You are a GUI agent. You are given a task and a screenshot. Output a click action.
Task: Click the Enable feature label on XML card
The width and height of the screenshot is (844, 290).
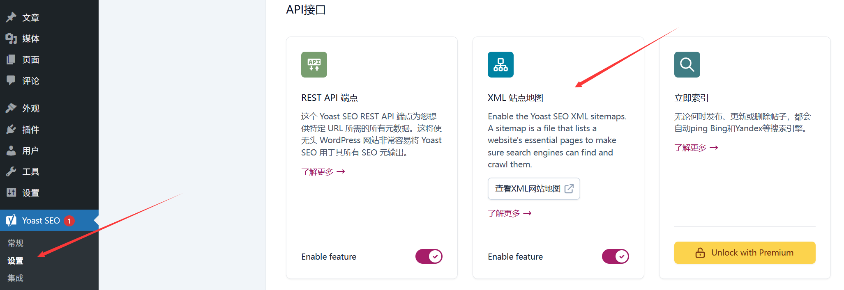pos(515,257)
